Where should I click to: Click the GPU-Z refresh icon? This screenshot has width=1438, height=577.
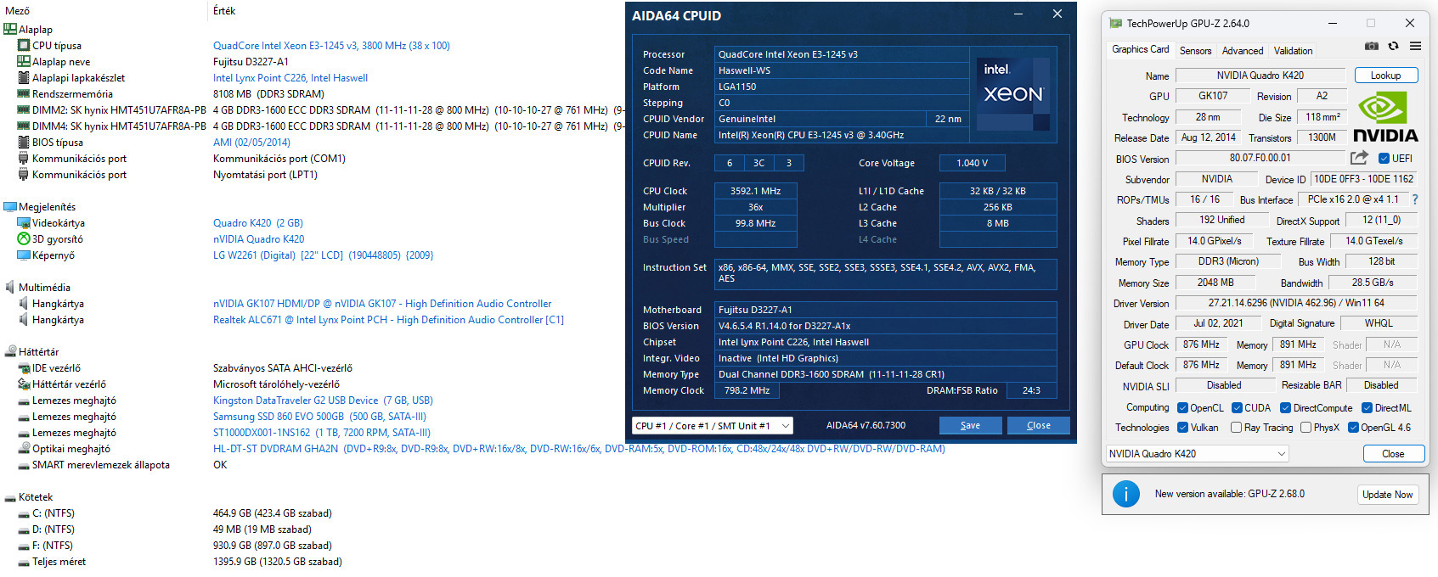(1393, 46)
